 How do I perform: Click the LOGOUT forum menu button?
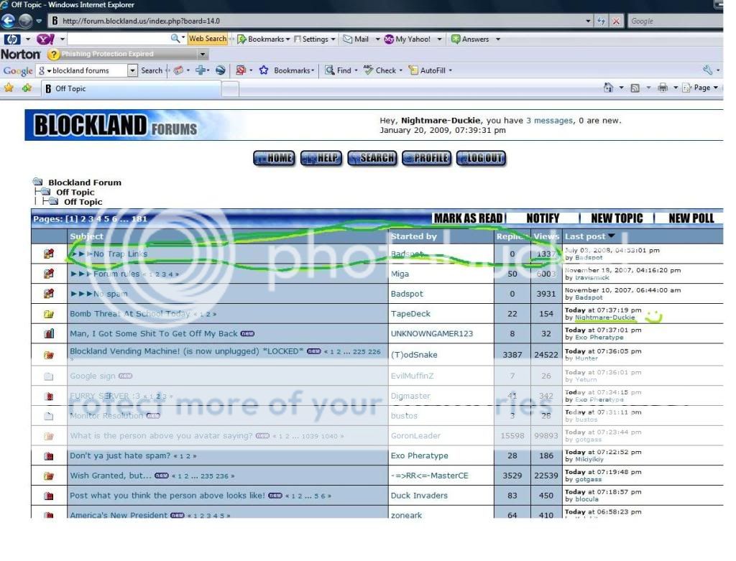pos(481,158)
